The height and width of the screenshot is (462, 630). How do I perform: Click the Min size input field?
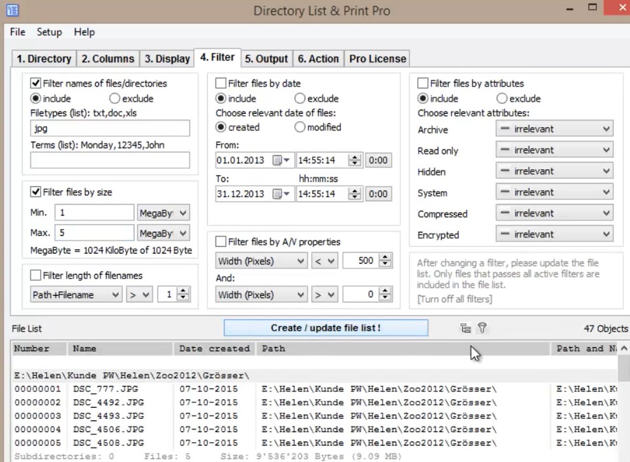coord(95,213)
